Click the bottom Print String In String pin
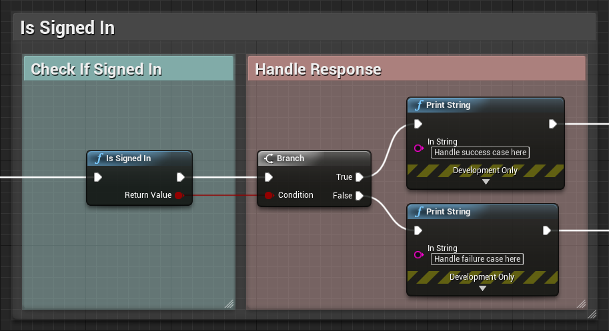Viewport: 609px width, 331px height. pyautogui.click(x=418, y=254)
